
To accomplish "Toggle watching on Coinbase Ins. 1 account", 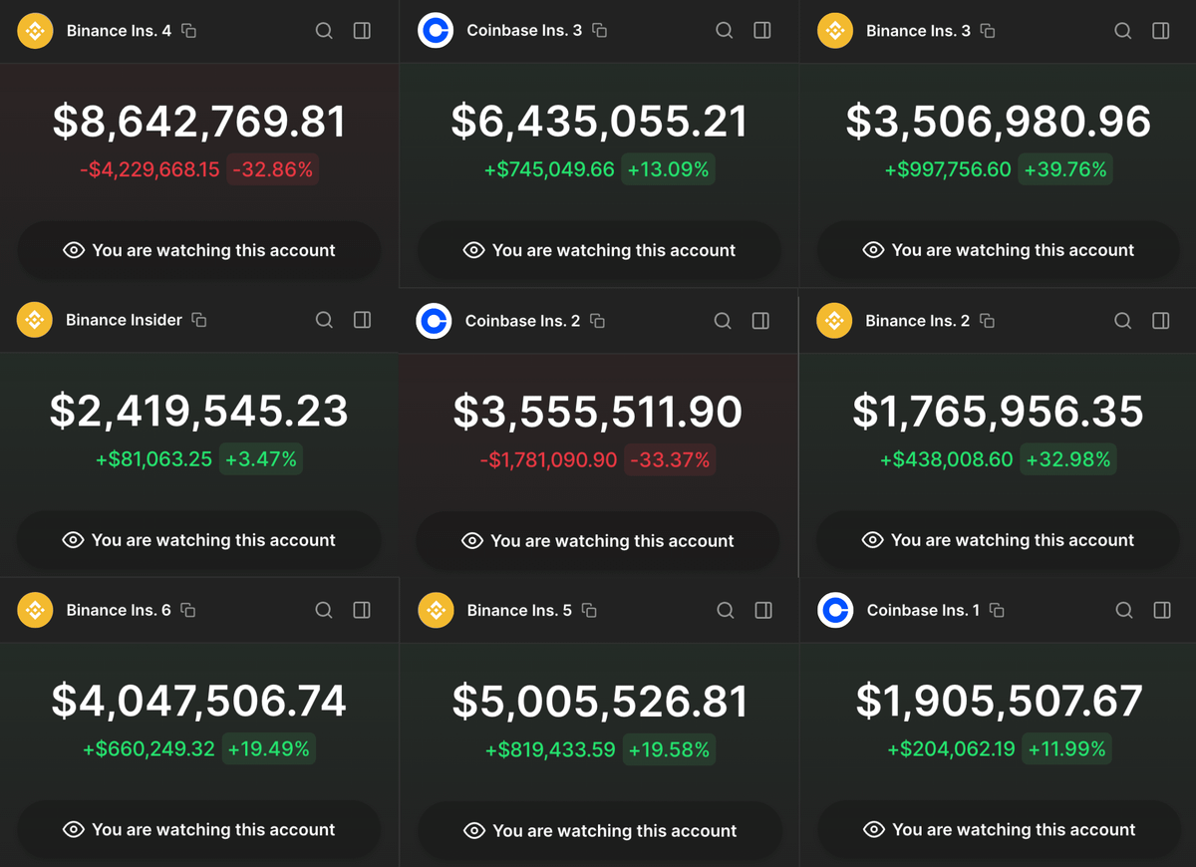I will point(1000,829).
